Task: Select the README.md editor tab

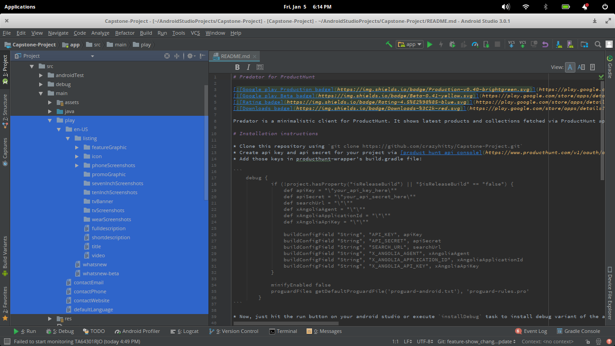Action: coord(235,56)
